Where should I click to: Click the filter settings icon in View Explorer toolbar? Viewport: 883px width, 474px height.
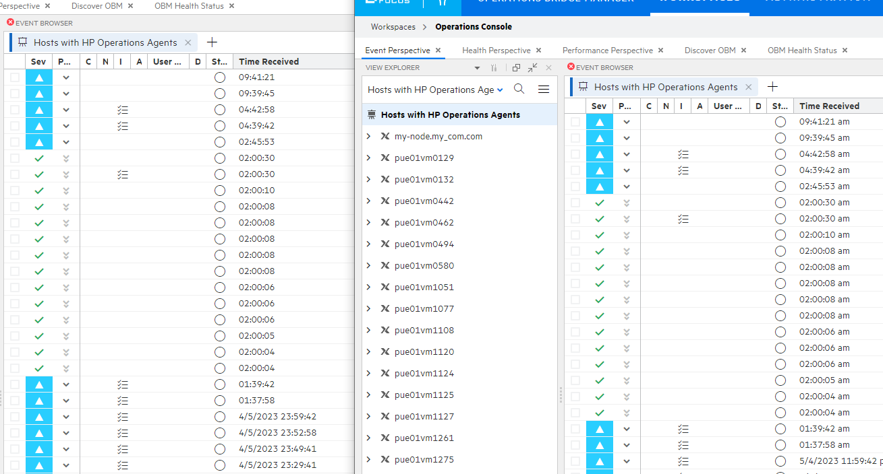(493, 67)
